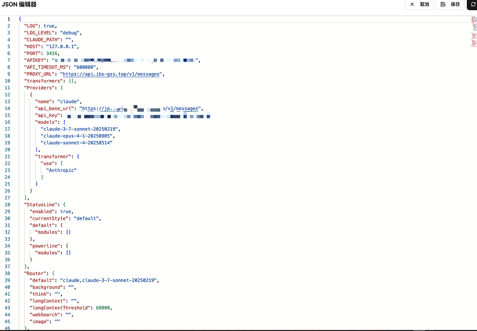Click the "Router" key

(x=35, y=274)
